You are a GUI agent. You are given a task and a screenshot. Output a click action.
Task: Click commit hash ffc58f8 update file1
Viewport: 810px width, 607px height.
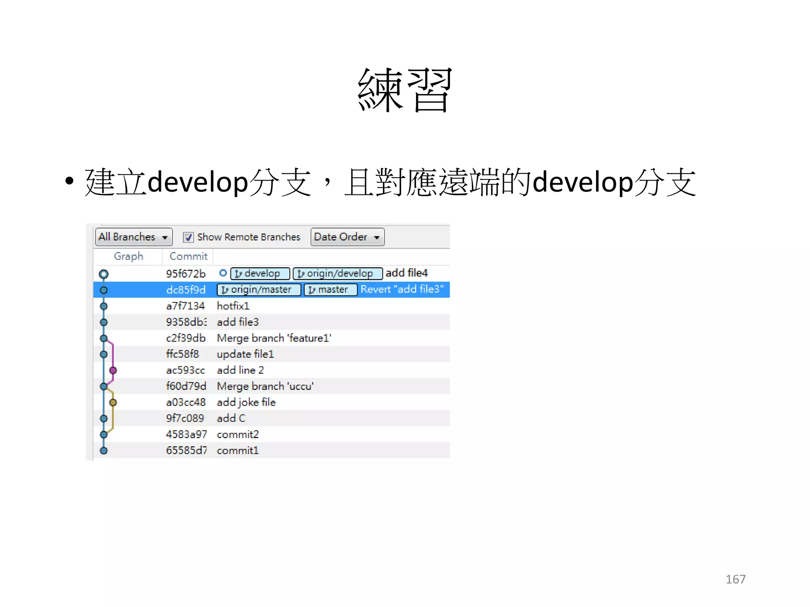pyautogui.click(x=182, y=354)
